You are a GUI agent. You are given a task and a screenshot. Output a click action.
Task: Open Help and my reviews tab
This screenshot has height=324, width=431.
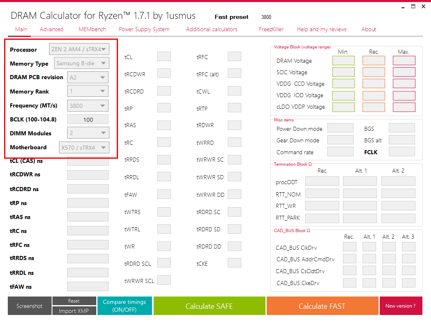(x=322, y=29)
